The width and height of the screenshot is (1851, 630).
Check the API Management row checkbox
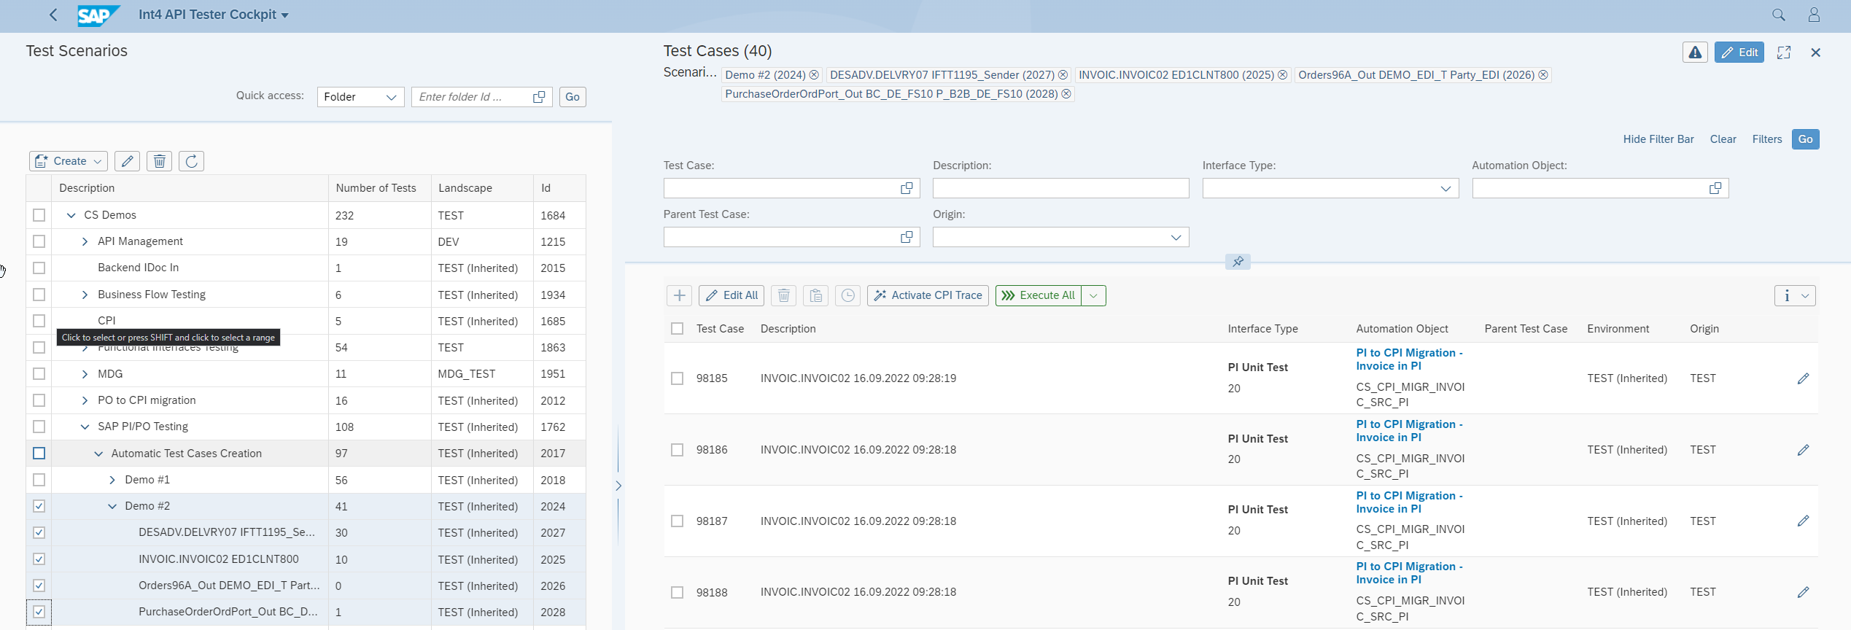39,241
